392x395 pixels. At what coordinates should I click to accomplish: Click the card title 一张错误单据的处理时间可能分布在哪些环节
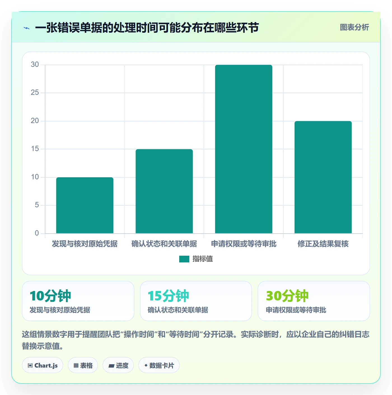(147, 28)
